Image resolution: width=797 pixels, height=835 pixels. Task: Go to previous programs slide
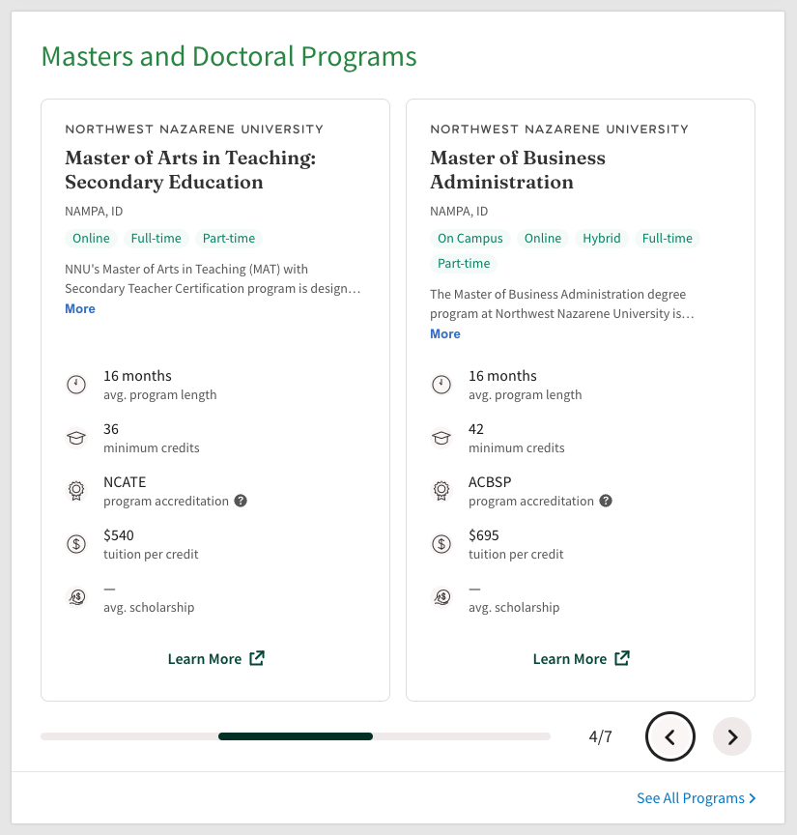pyautogui.click(x=670, y=736)
